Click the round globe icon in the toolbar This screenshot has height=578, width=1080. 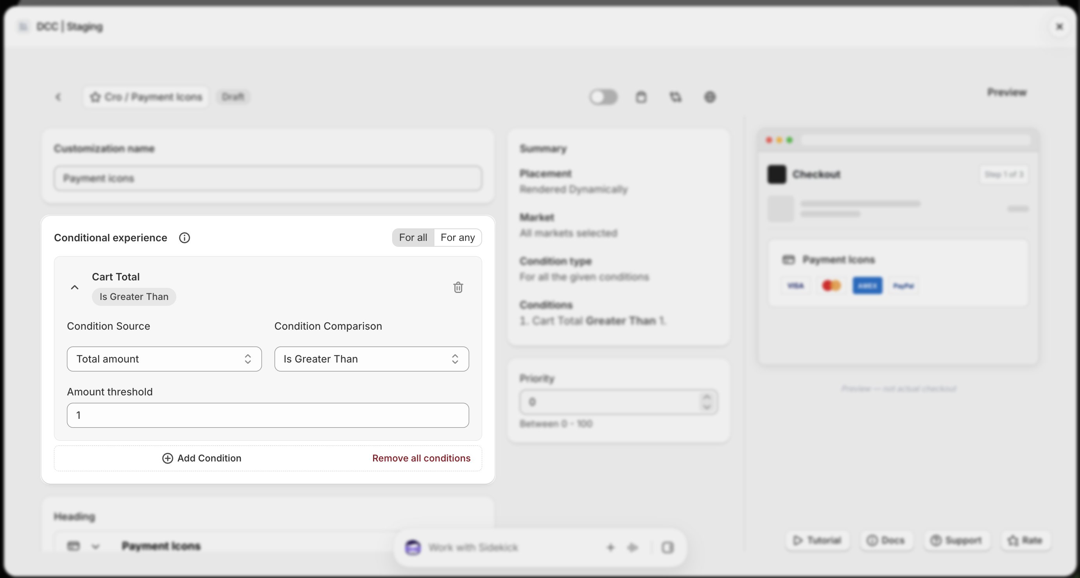(709, 97)
